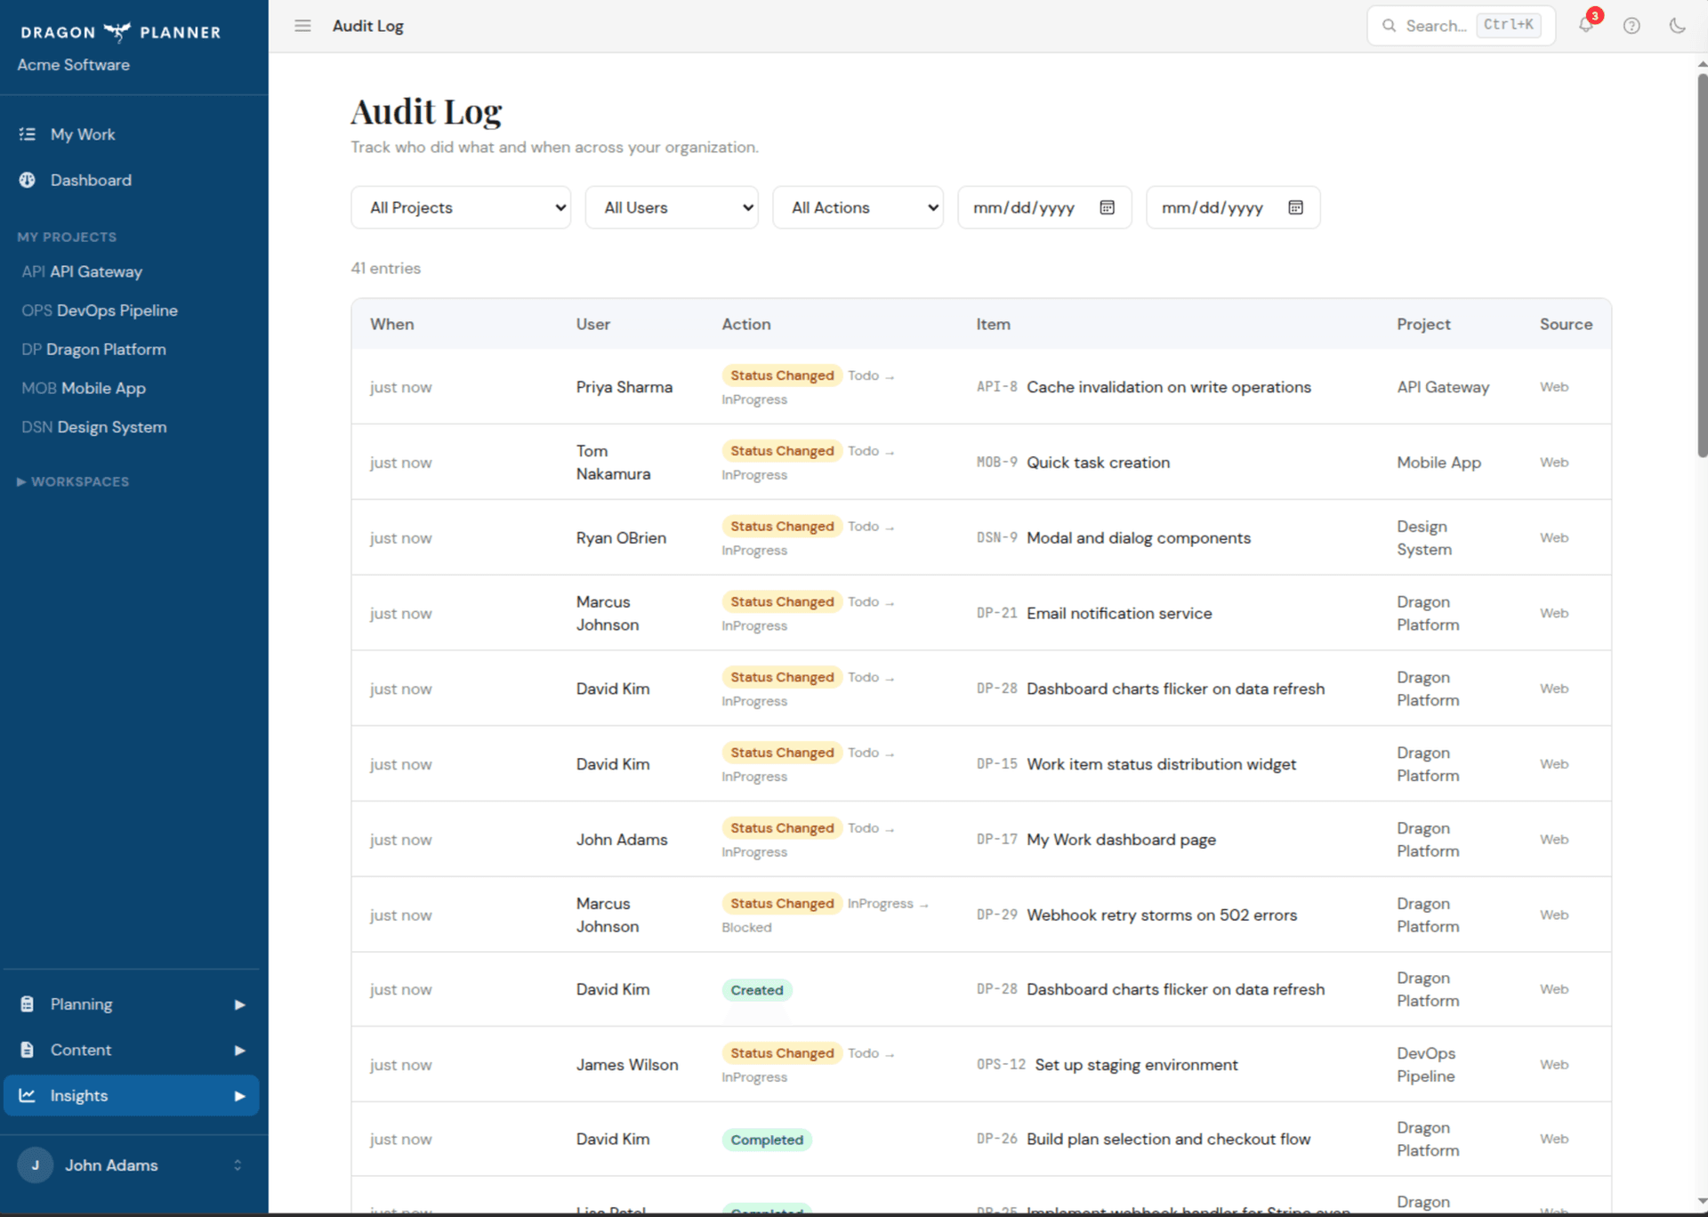Expand the Content submenu
The image size is (1708, 1217).
coord(82,1050)
